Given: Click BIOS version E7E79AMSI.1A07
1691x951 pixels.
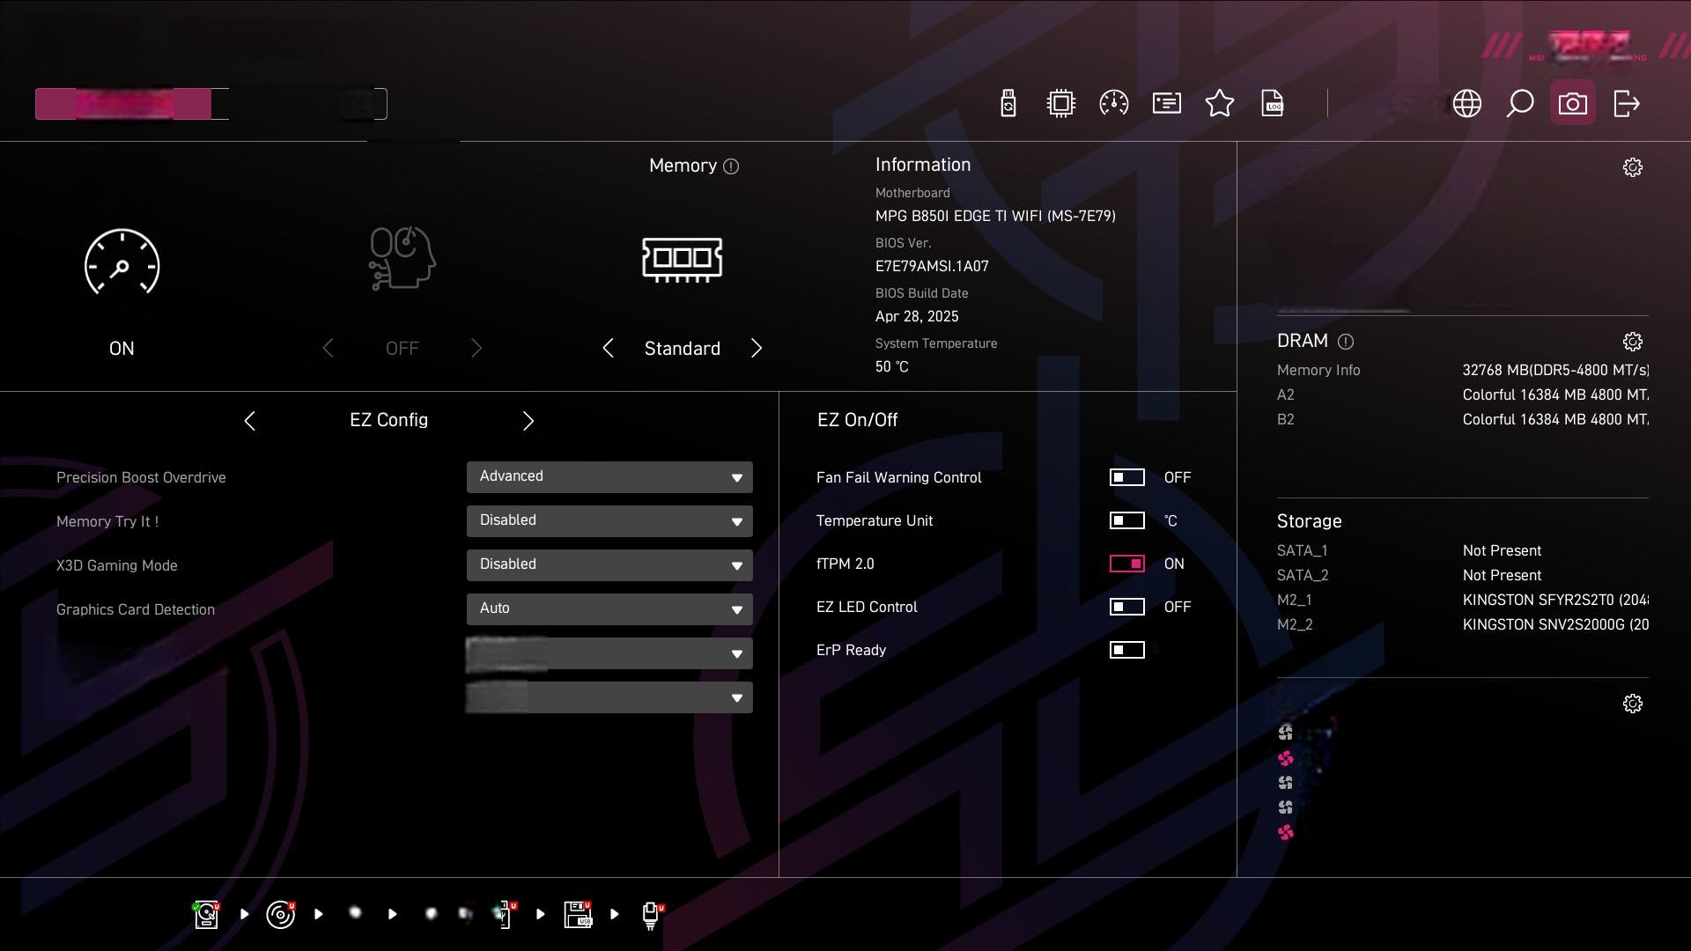Looking at the screenshot, I should coord(932,266).
